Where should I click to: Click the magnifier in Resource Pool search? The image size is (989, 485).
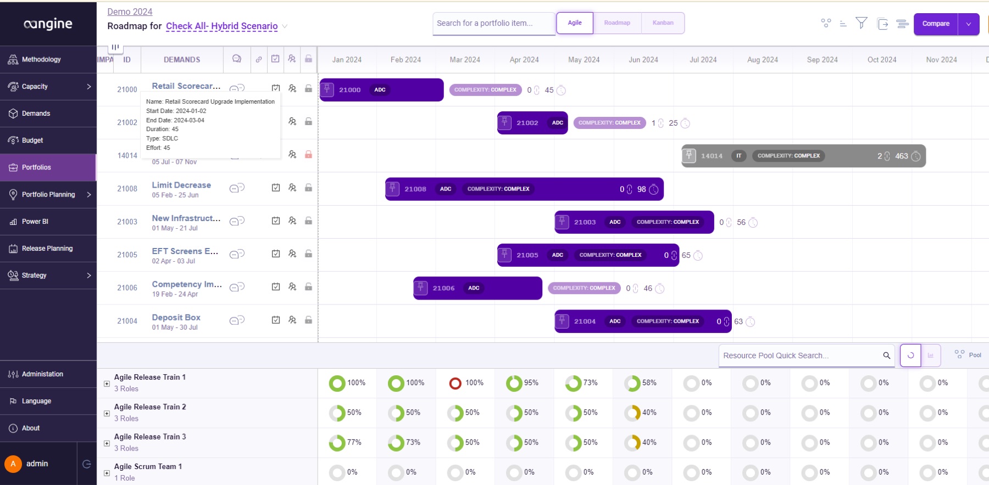[886, 356]
